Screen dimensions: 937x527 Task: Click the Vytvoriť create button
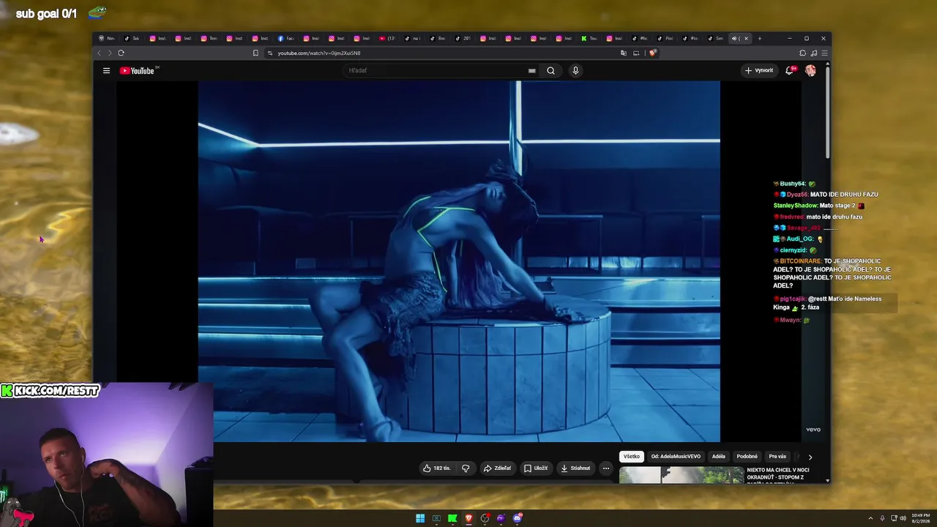(x=758, y=71)
